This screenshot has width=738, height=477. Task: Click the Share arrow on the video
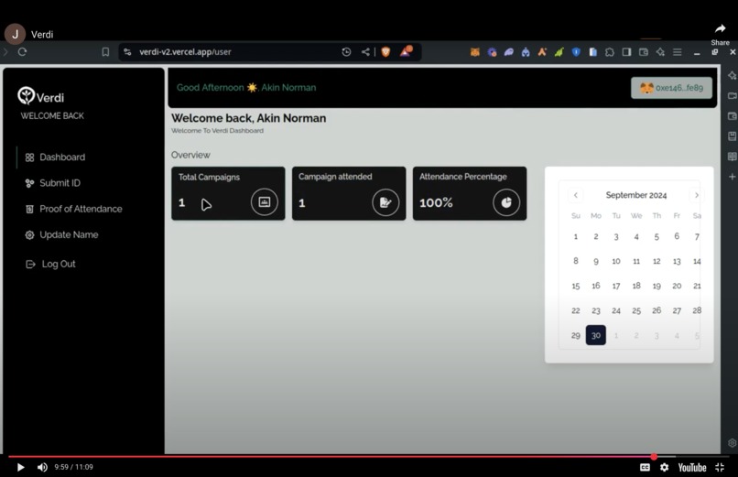coord(720,28)
